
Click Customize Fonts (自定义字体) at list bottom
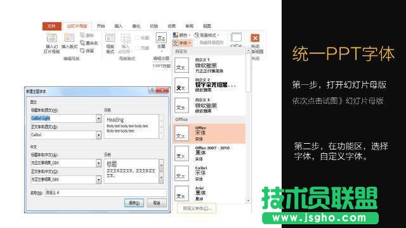pos(197,208)
